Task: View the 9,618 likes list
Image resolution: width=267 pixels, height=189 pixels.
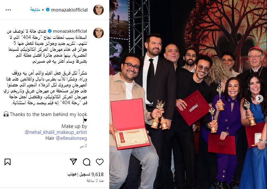Action: point(86,174)
